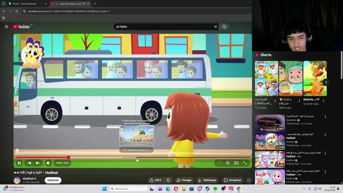Open menu for the 10 M de vues video
The height and width of the screenshot is (193, 343).
[325, 153]
